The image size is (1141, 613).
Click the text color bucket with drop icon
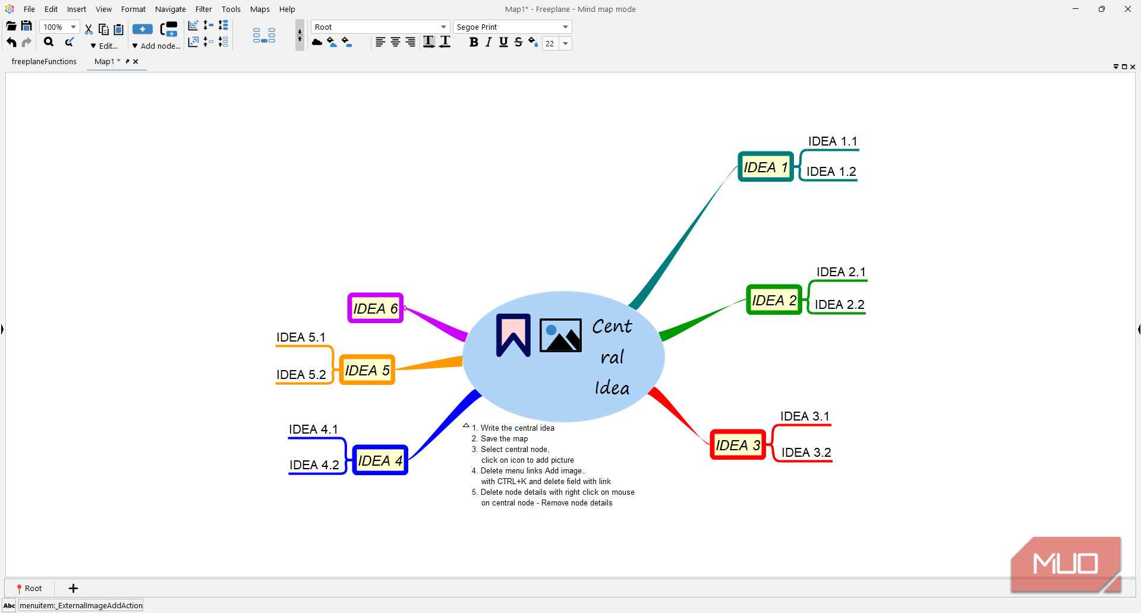pyautogui.click(x=533, y=42)
